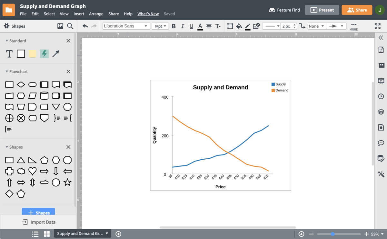Click the search shapes magnifier icon
Viewport: 387px width, 239px height.
pyautogui.click(x=70, y=26)
